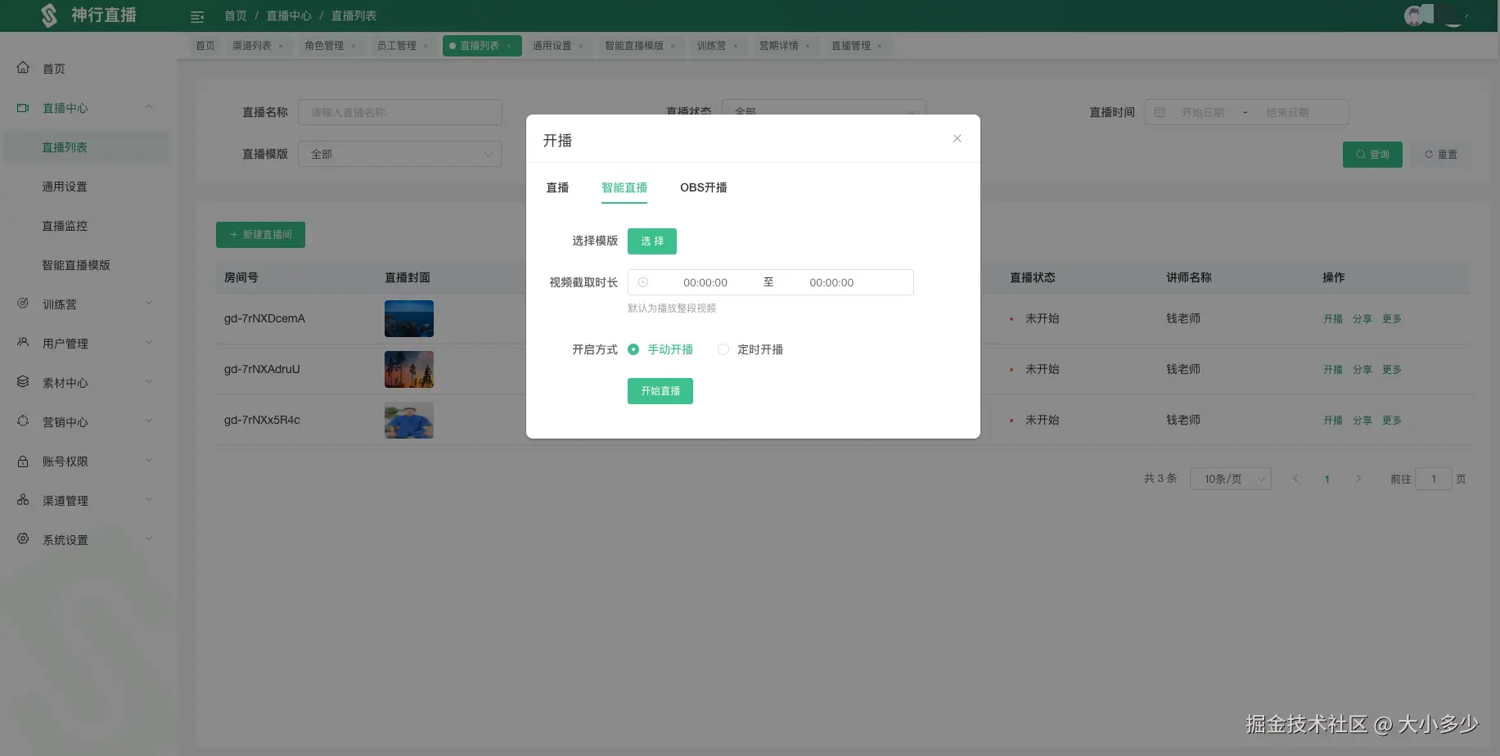Click the 直播中心 breadcrumb link
This screenshot has width=1500, height=756.
pyautogui.click(x=289, y=16)
